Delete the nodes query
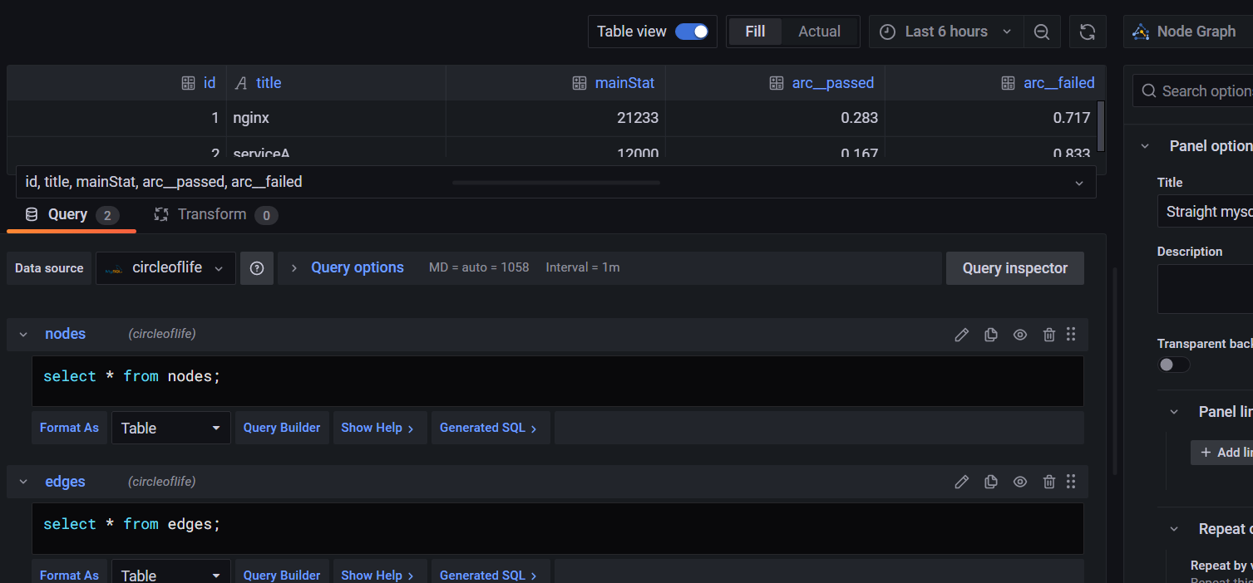This screenshot has height=583, width=1253. point(1049,335)
